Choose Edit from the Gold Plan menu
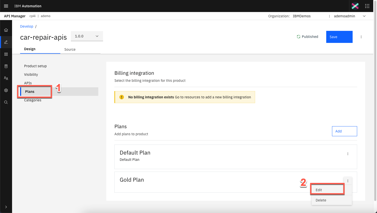377x213 pixels. tap(332, 190)
